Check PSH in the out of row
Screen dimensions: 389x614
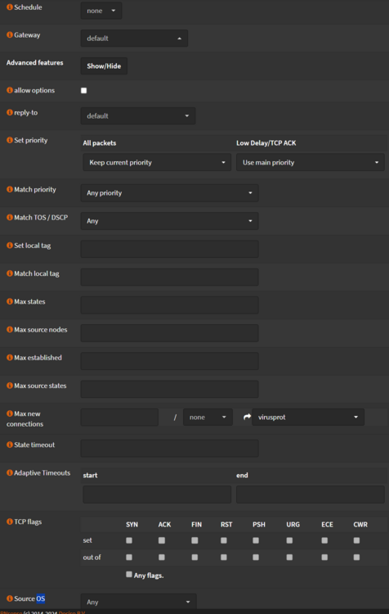(x=256, y=558)
